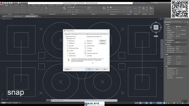Click the W compass letter on ViewCube
Image resolution: width=189 pixels, height=106 pixels.
click(x=151, y=27)
